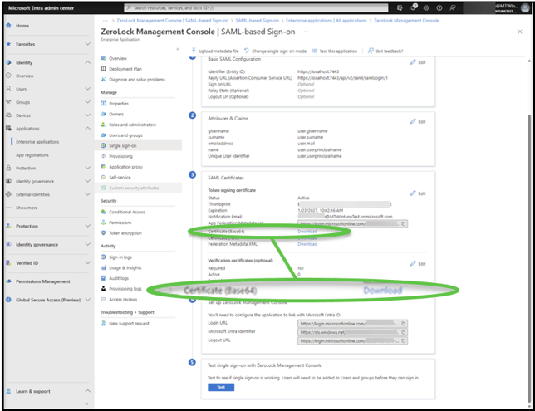Expand the Devices menu
535x411 pixels.
(x=88, y=115)
